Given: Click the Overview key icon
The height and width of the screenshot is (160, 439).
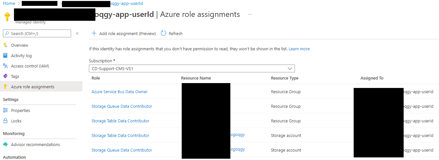Looking at the screenshot, I should (5, 45).
